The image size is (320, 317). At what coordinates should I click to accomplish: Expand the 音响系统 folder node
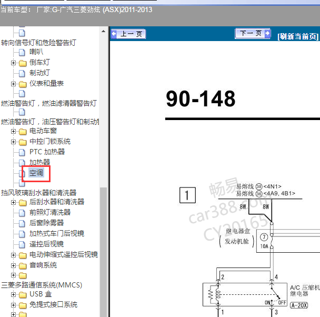(13, 265)
